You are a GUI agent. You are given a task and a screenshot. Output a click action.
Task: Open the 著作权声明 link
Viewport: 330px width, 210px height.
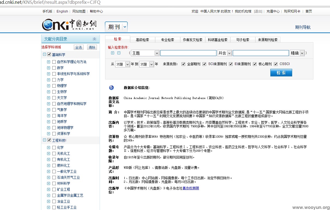coord(191,188)
